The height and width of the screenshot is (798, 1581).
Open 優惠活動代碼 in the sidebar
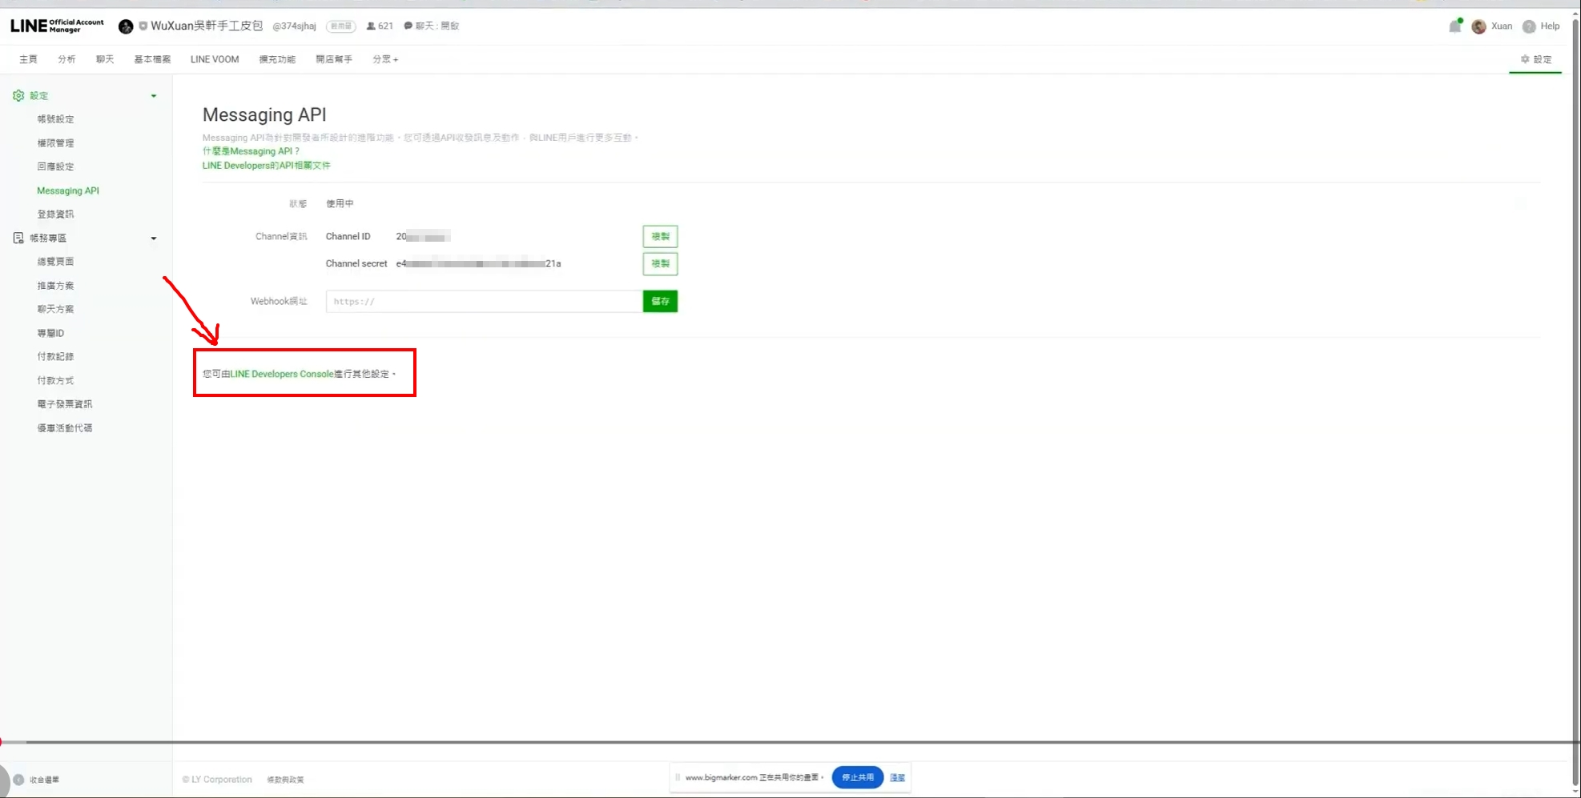[65, 428]
